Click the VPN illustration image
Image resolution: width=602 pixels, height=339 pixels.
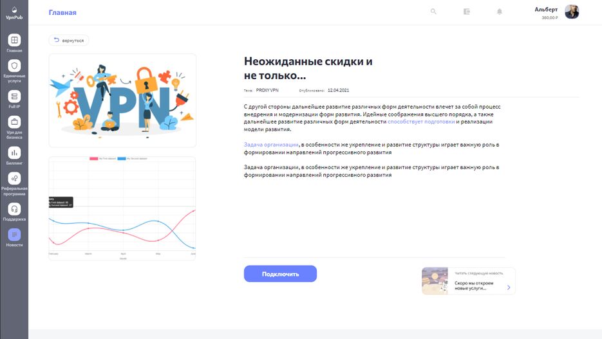coord(122,100)
